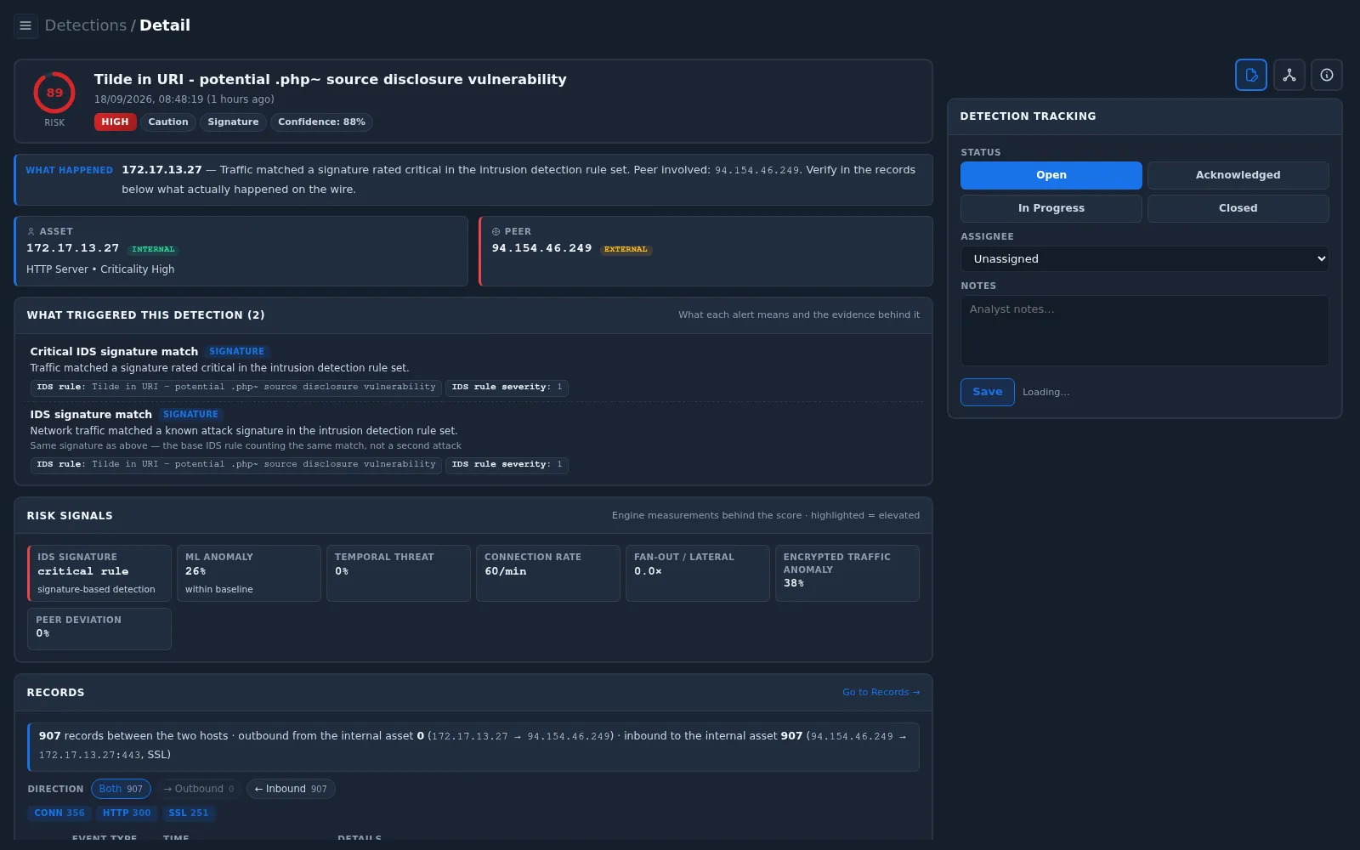This screenshot has width=1360, height=850.
Task: Open the Temporal Threat 0% card
Action: (x=399, y=574)
